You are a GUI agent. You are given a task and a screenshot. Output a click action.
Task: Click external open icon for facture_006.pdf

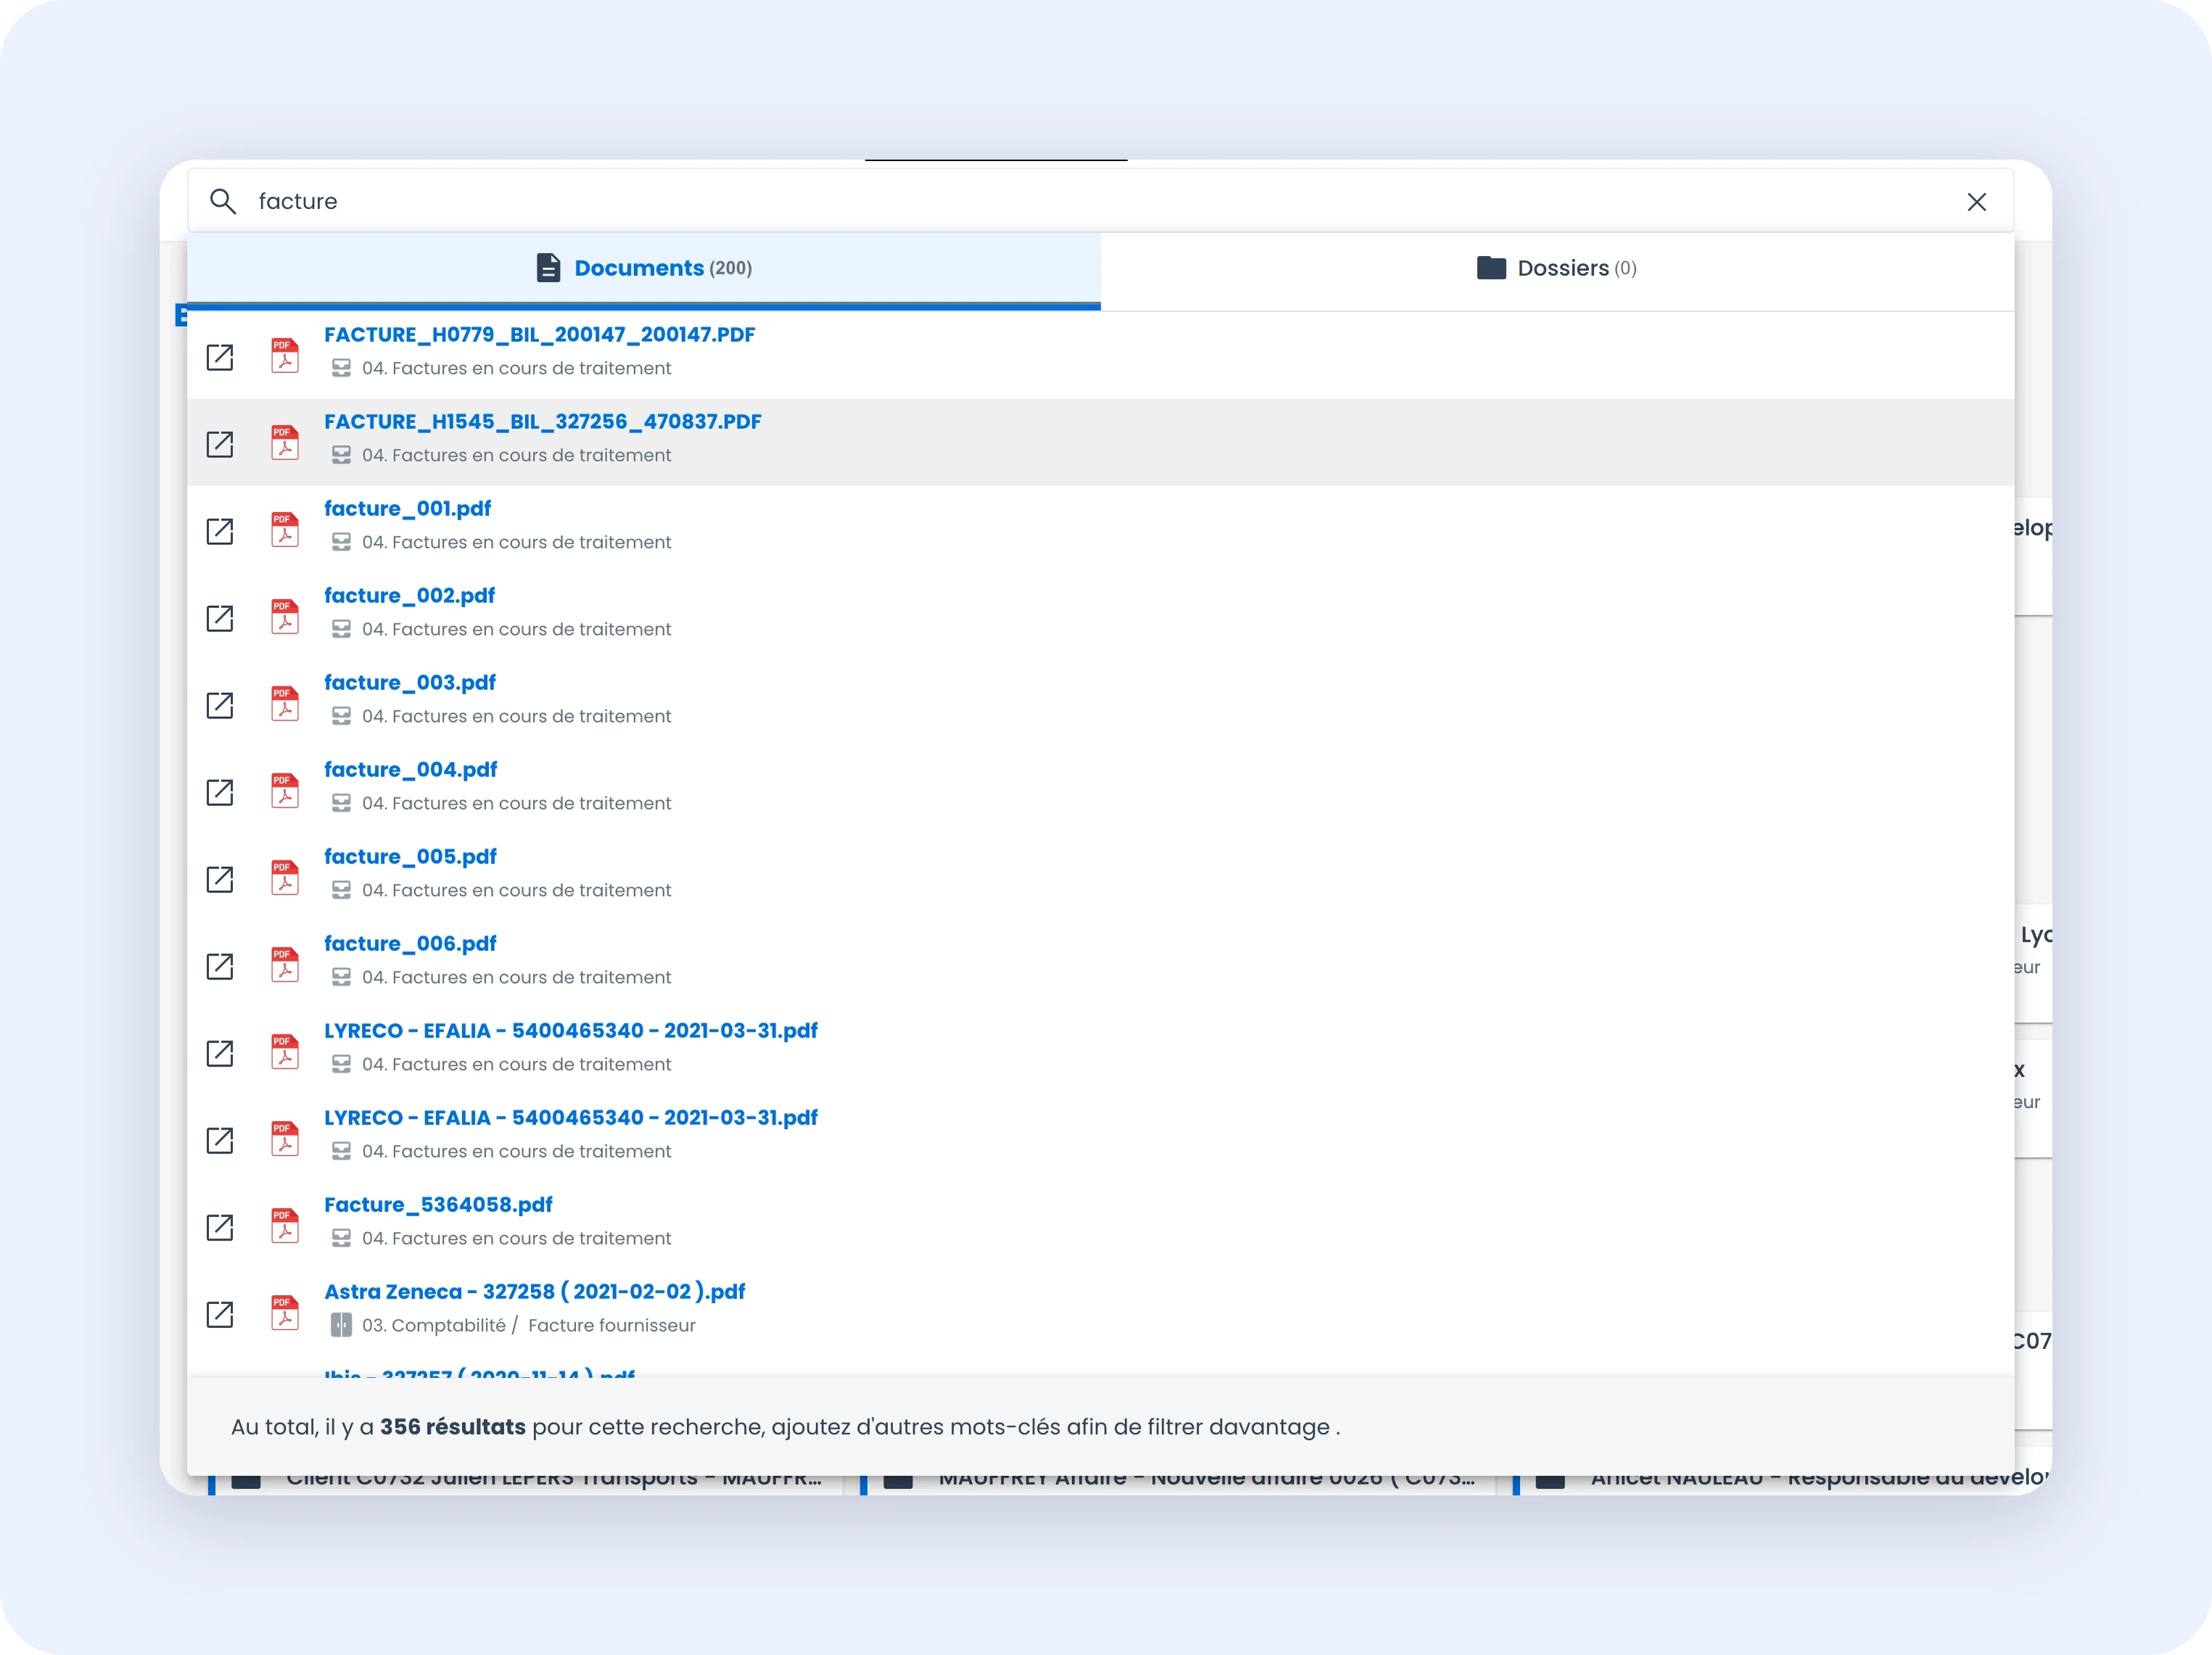[220, 966]
